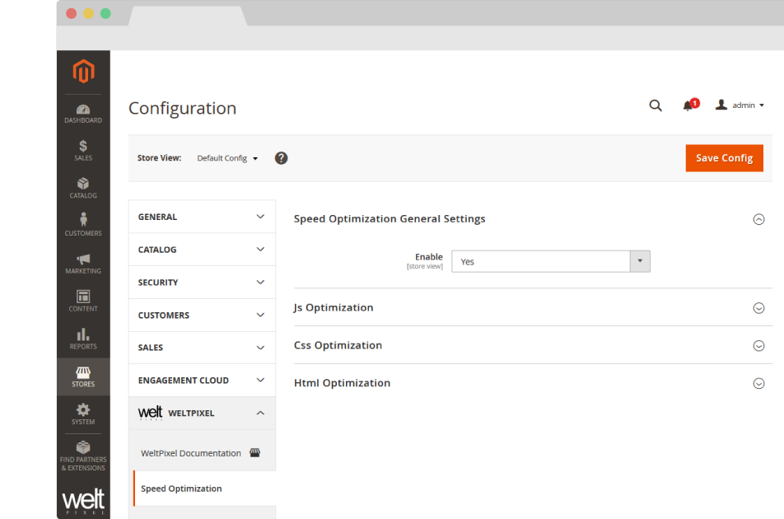
Task: Open the notifications bell
Action: (x=688, y=105)
